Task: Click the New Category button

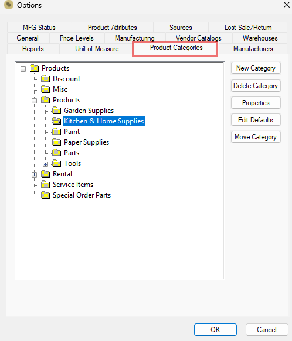Action: pyautogui.click(x=256, y=68)
